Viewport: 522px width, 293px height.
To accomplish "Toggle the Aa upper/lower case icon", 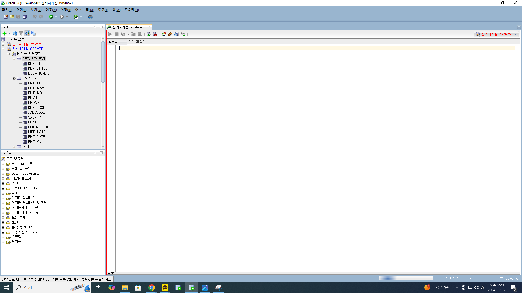I will click(183, 34).
